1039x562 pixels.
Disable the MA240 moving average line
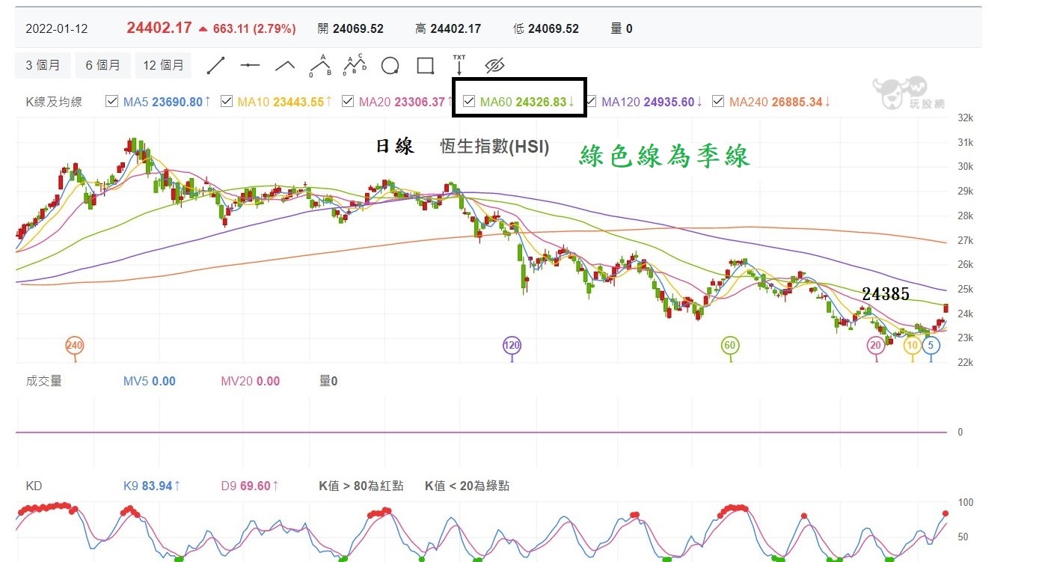(x=717, y=101)
